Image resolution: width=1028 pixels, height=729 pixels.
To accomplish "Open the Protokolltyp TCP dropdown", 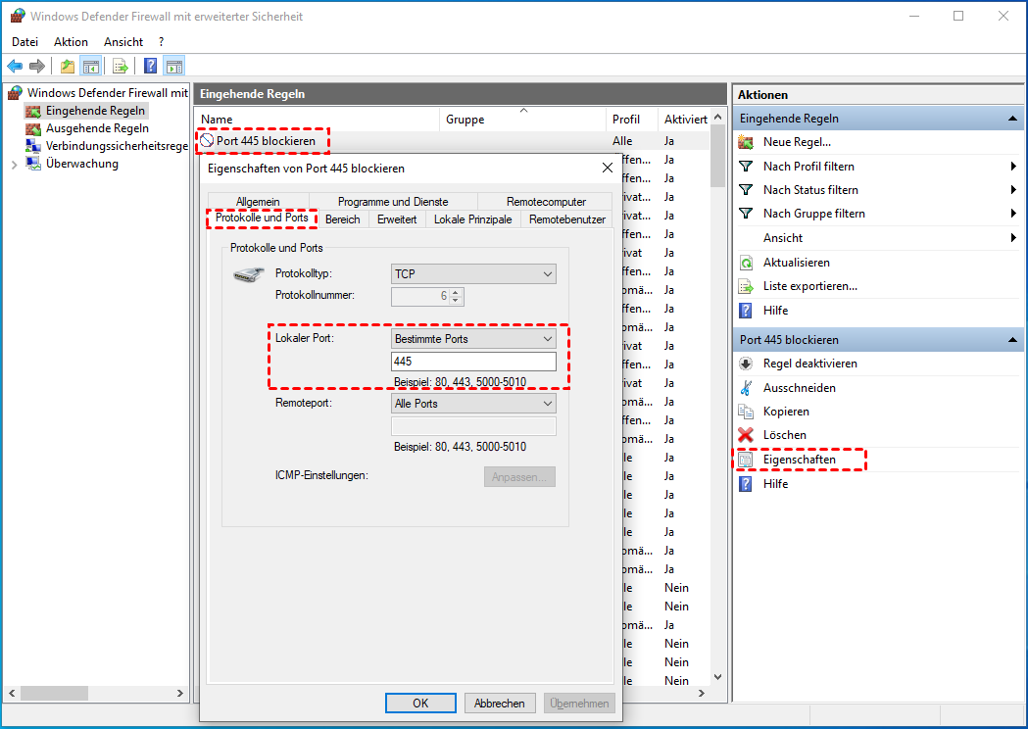I will point(473,274).
